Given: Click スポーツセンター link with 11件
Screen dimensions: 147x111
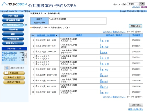Looking at the screenshot, I should [10, 55].
